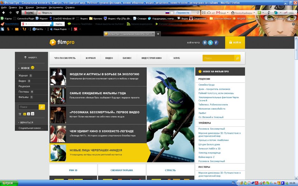Image resolution: width=298 pixels, height=186 pixels.
Task: Click the yellow ВОЙТИ login button
Action: coord(235,42)
